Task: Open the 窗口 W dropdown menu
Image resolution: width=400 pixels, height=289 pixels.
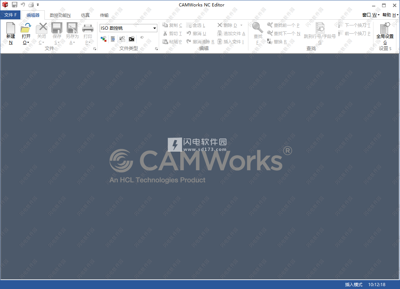Action: tap(371, 15)
